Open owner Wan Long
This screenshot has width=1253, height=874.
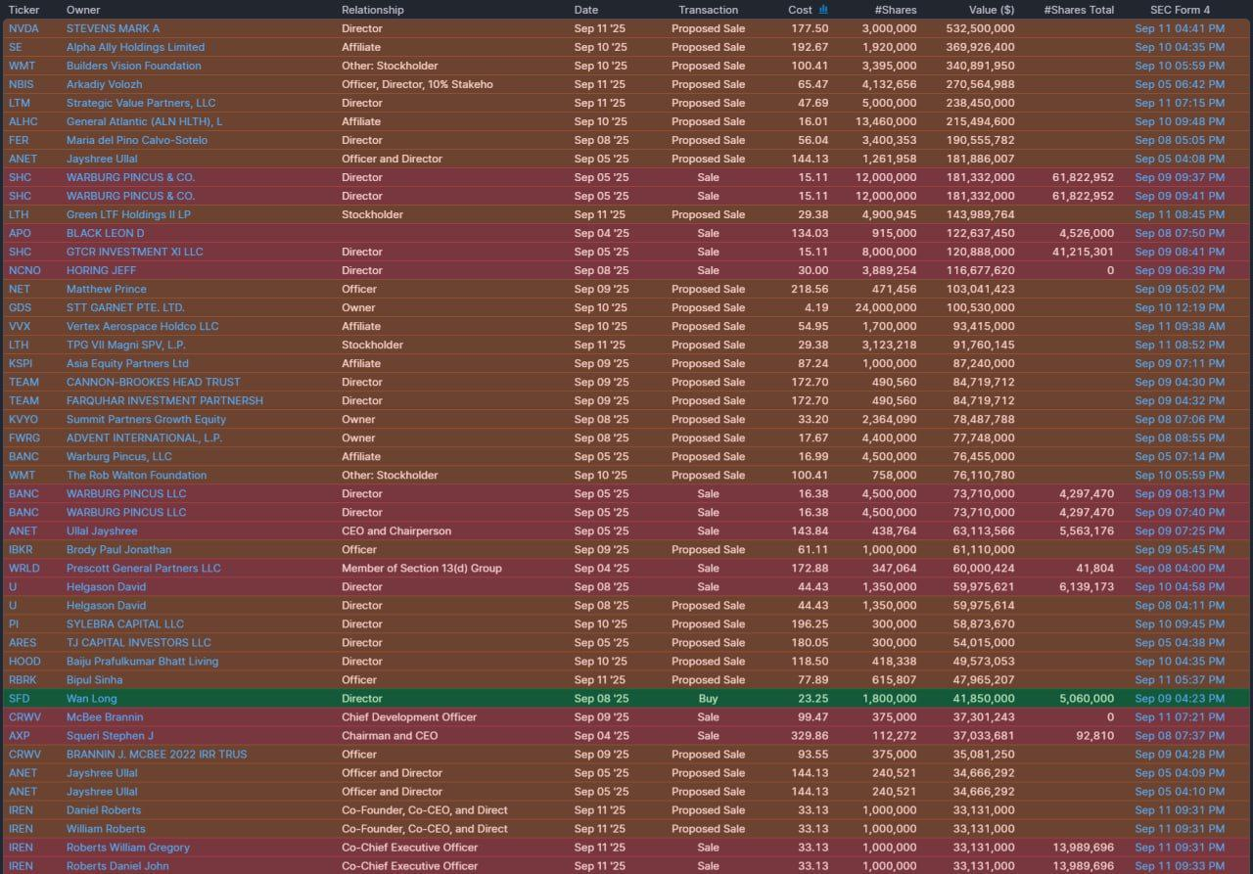pos(92,698)
